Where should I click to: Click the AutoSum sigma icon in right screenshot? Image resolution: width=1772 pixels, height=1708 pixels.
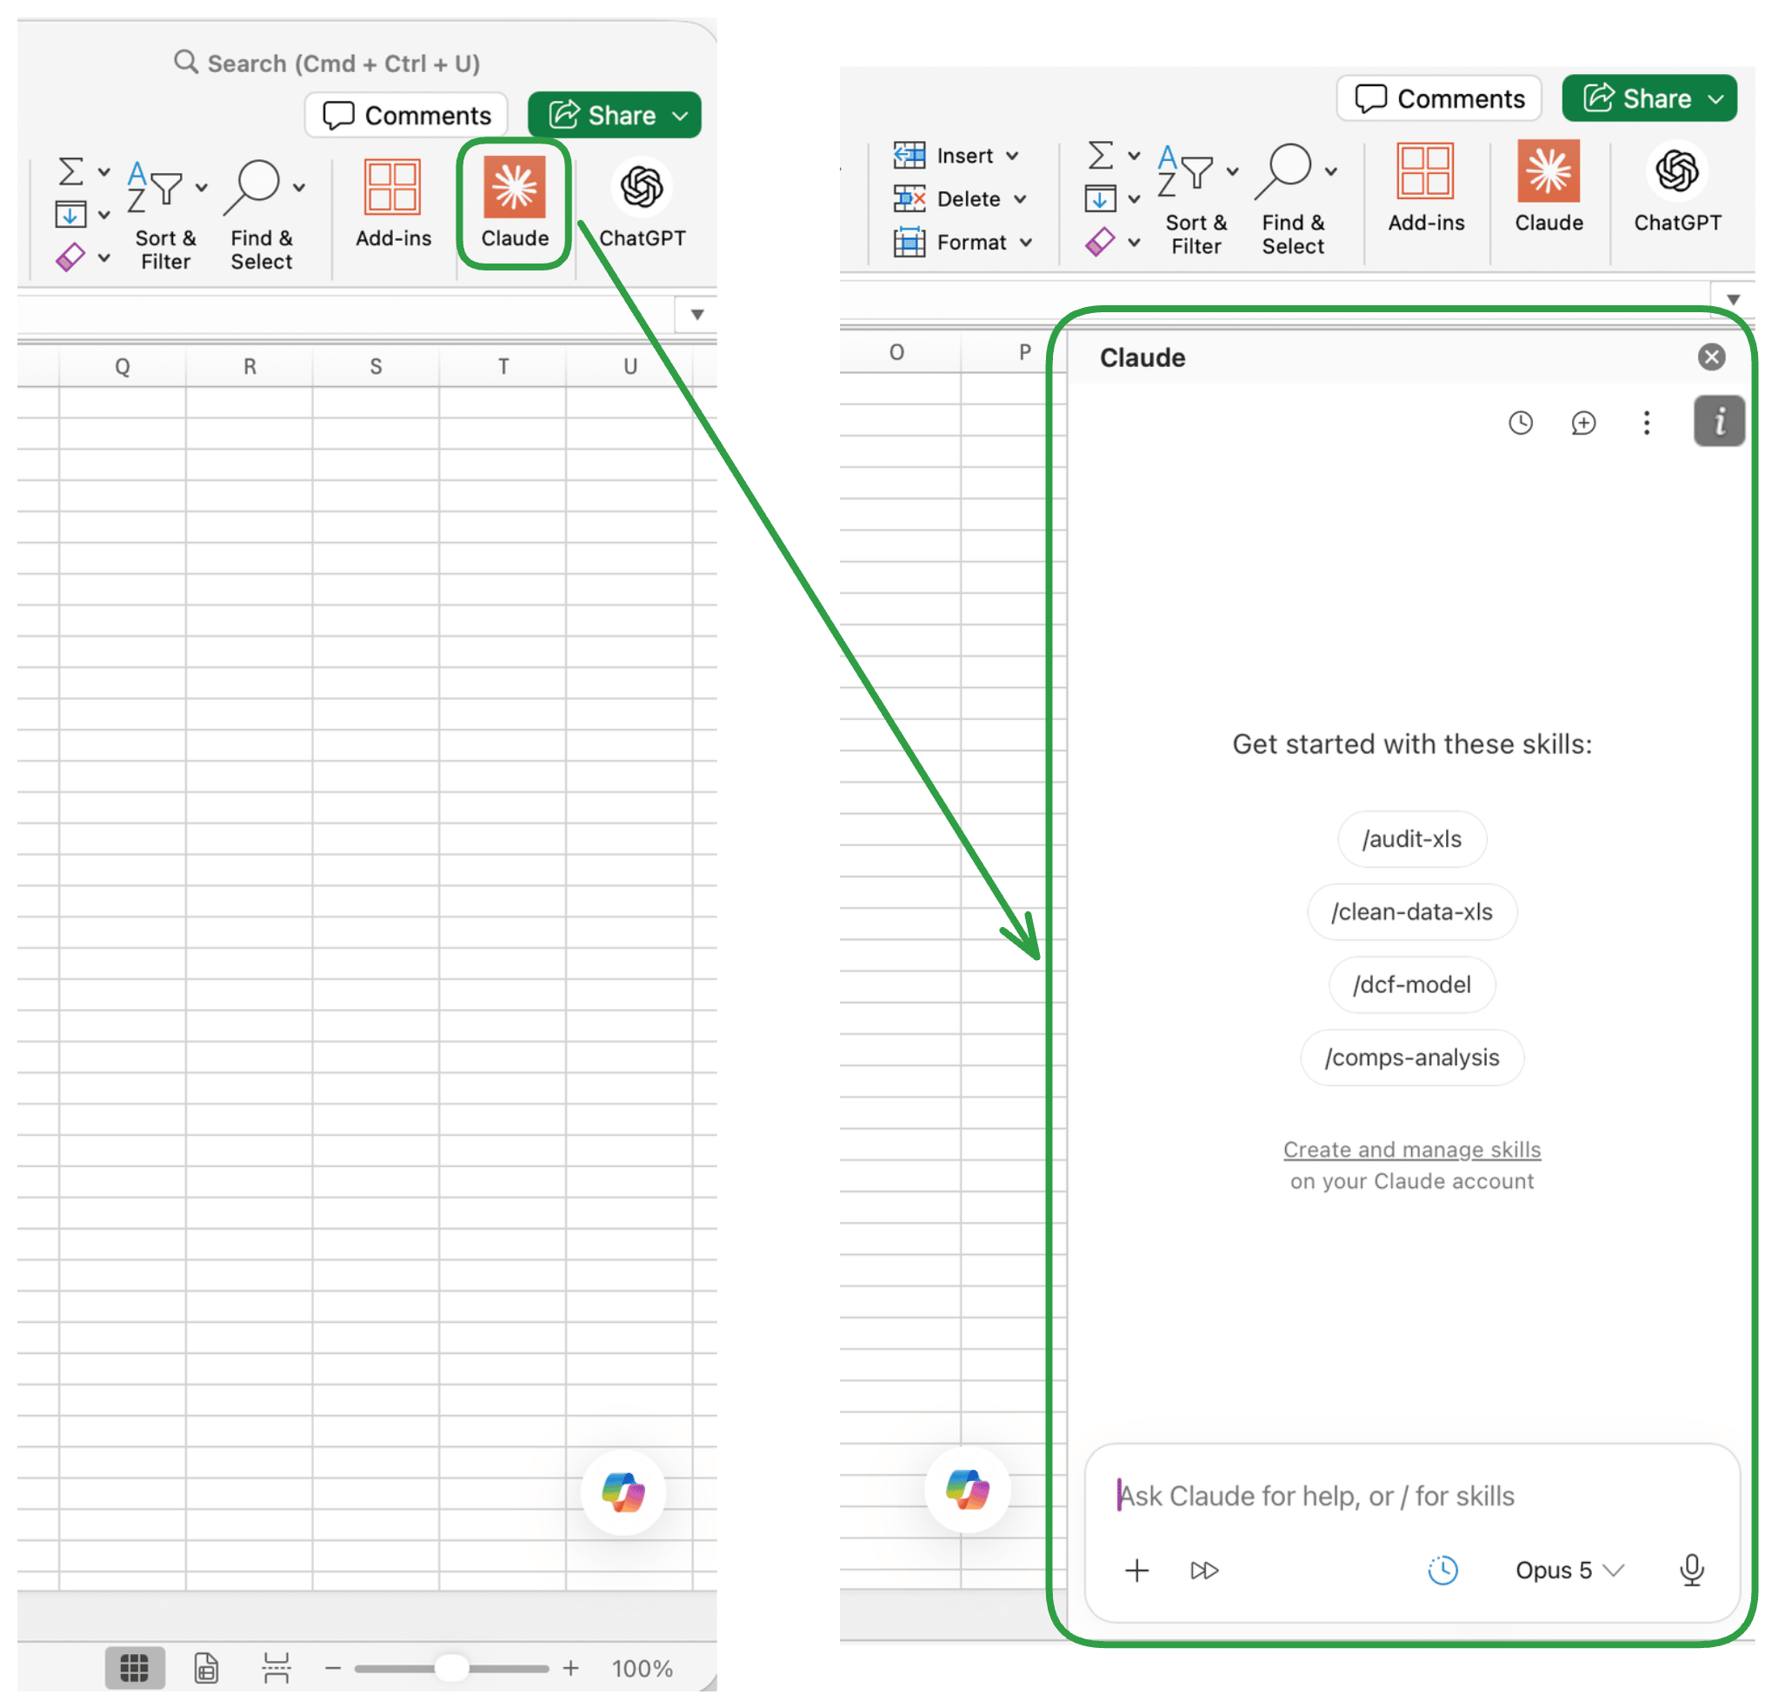tap(1100, 155)
